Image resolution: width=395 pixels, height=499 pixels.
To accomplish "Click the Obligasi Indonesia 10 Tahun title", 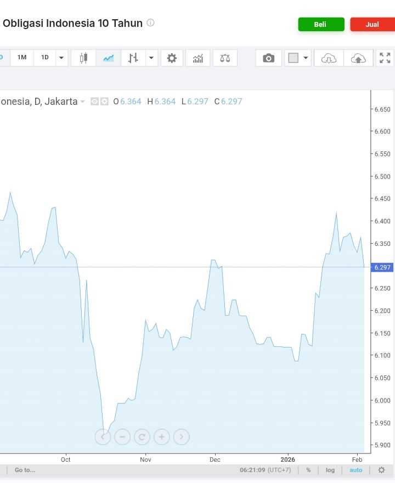I will click(72, 23).
